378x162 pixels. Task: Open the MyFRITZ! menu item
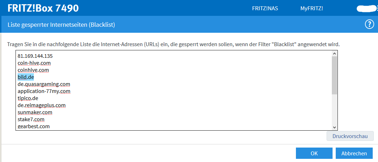[x=311, y=8]
